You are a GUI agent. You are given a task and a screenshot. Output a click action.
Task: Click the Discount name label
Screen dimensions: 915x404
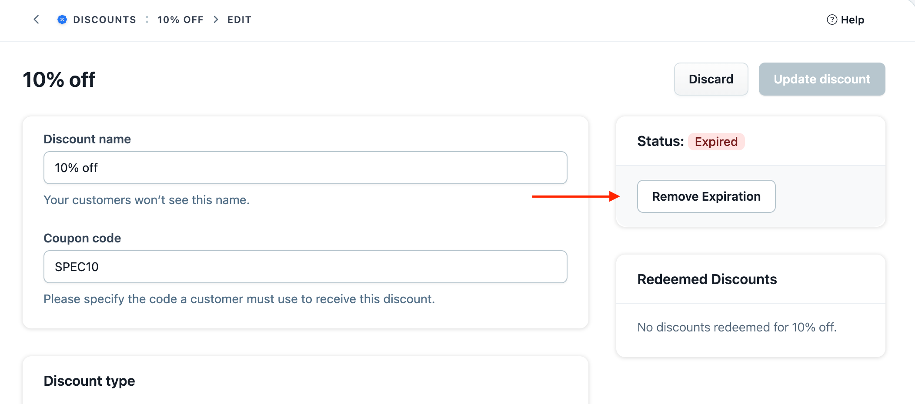tap(87, 139)
